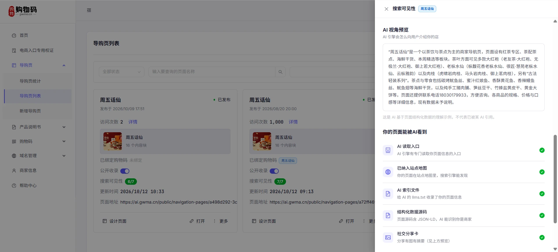
Task: Click the 产品说明书 document icon
Action: 14,127
